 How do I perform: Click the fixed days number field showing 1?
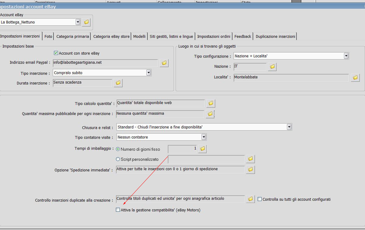coord(182,149)
